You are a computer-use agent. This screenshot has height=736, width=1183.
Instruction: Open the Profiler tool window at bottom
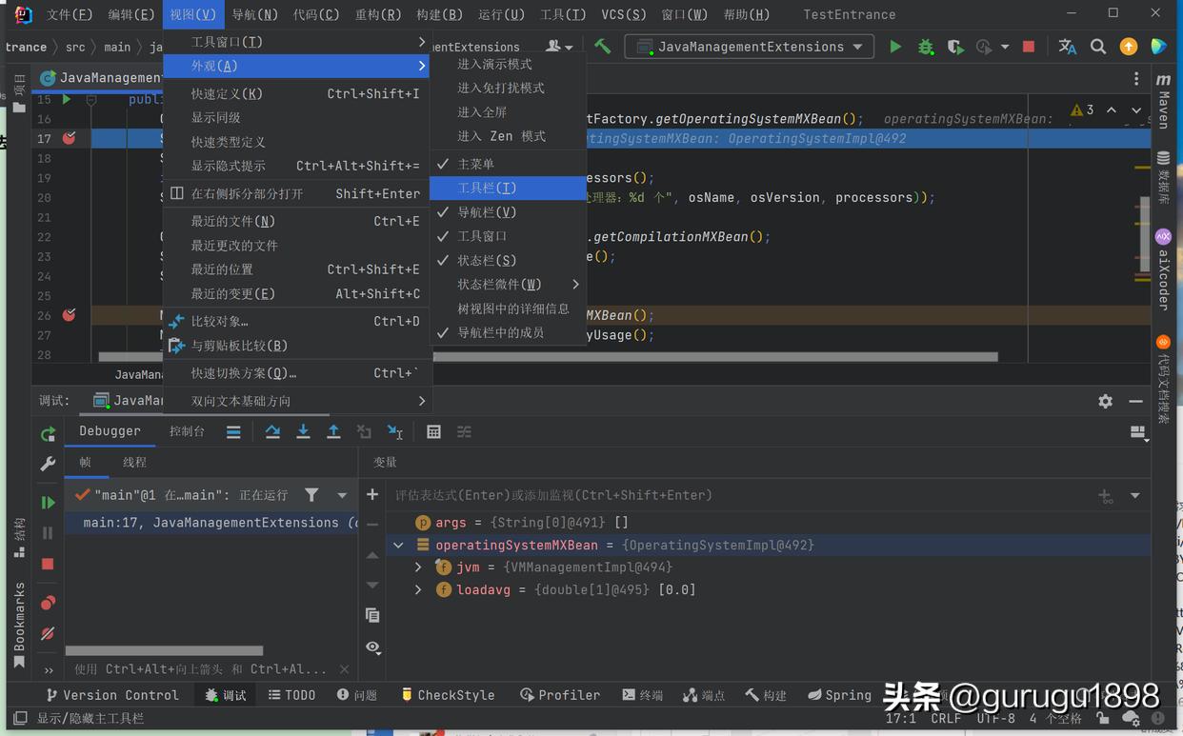point(560,694)
